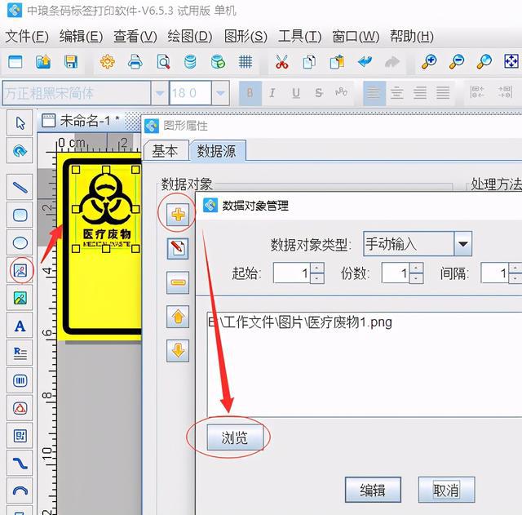The image size is (522, 515).
Task: Open document settings gear icon
Action: 107,62
